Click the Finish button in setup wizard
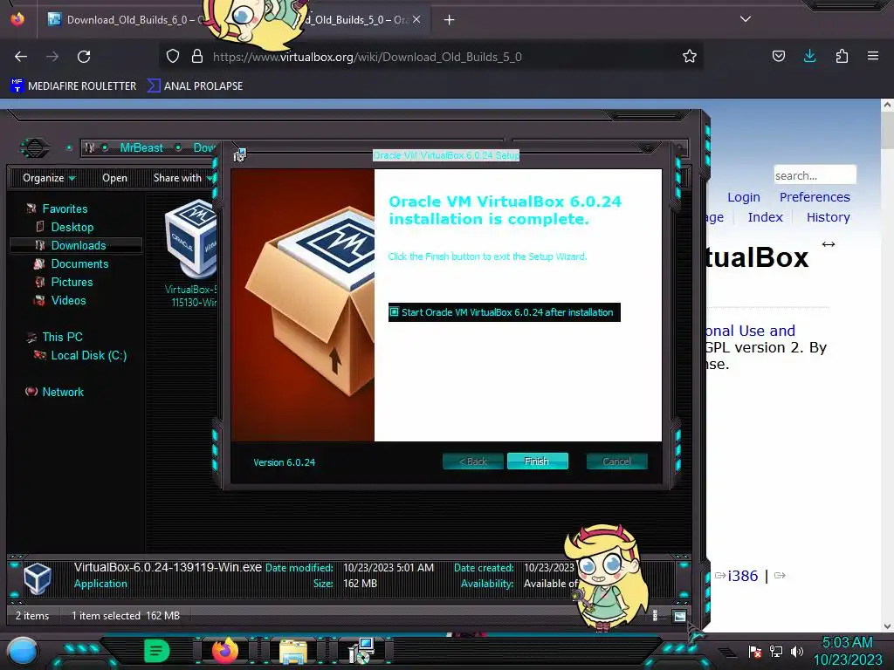 tap(537, 461)
